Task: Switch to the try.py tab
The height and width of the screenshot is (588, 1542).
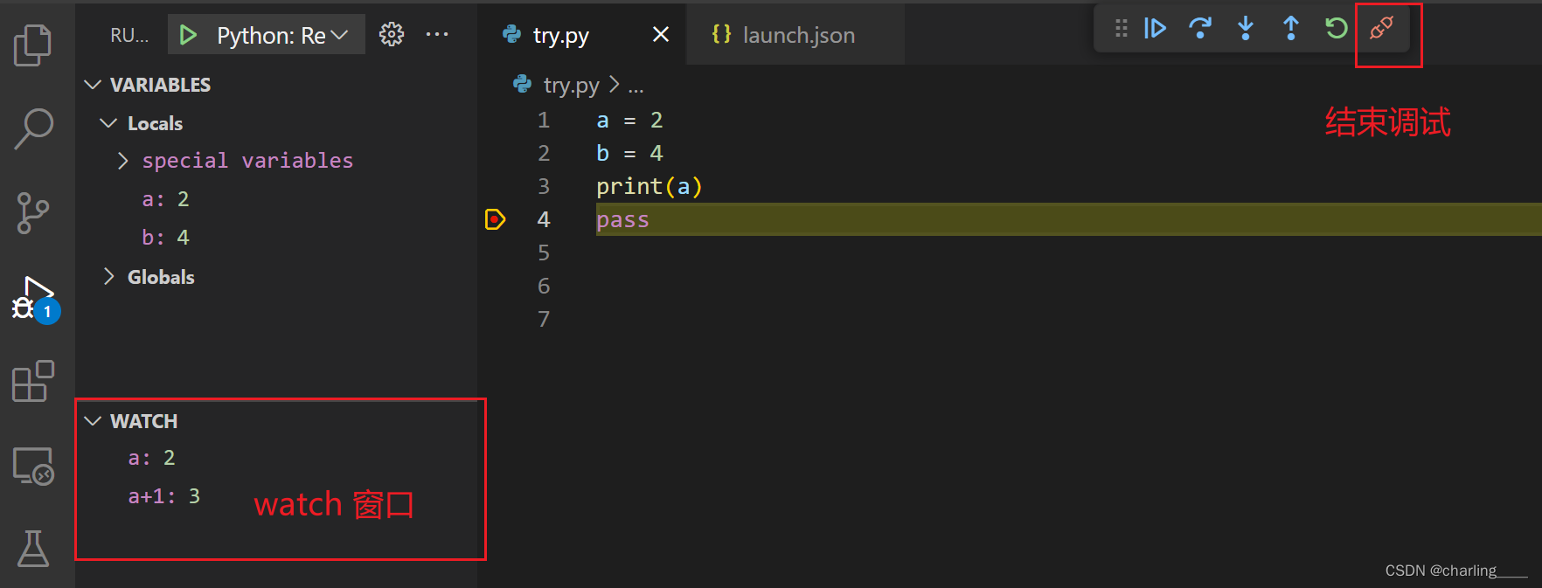Action: pyautogui.click(x=561, y=35)
